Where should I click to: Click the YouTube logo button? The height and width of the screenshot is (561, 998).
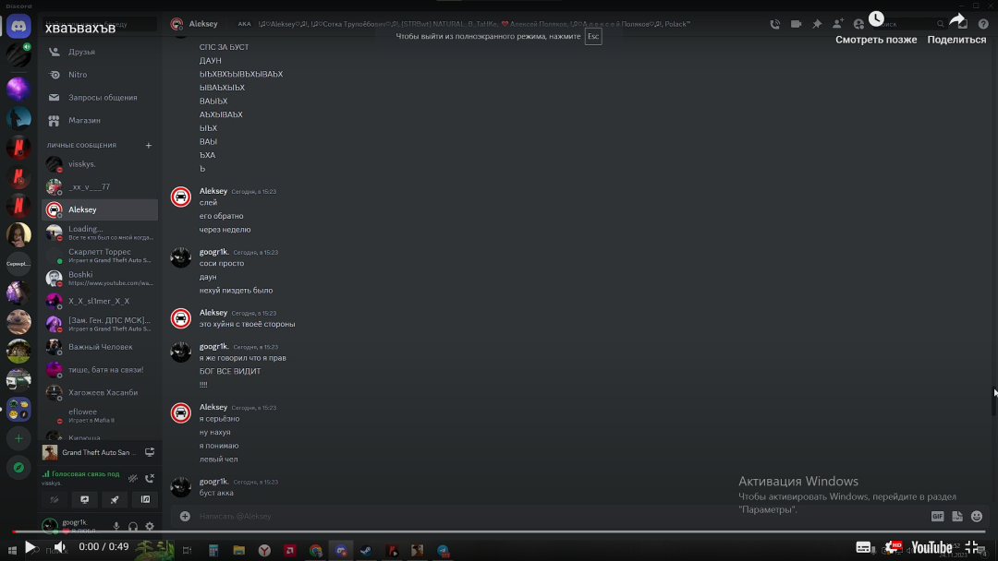tap(931, 547)
